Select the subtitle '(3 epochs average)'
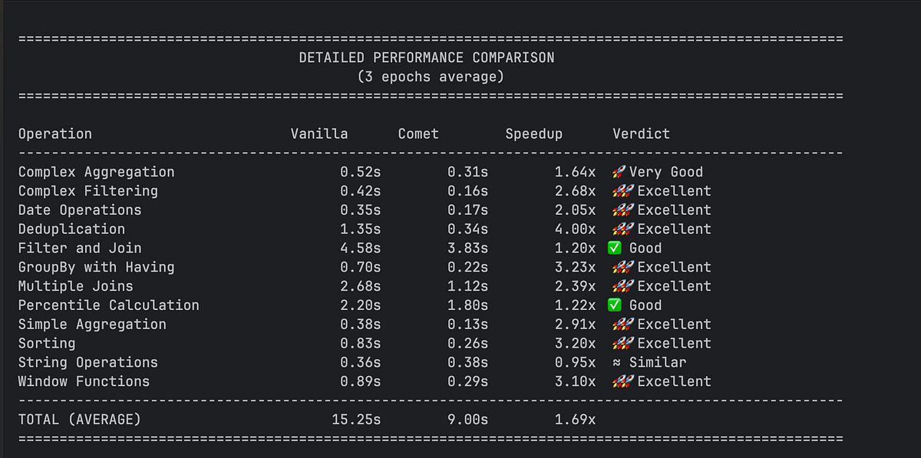Screen dimensions: 921x458 click(431, 77)
